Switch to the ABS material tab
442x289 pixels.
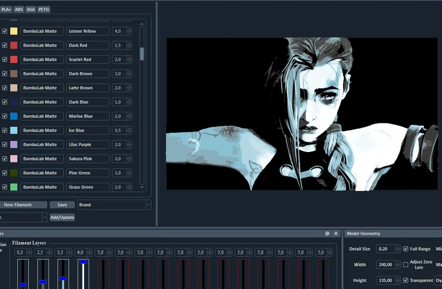[19, 9]
